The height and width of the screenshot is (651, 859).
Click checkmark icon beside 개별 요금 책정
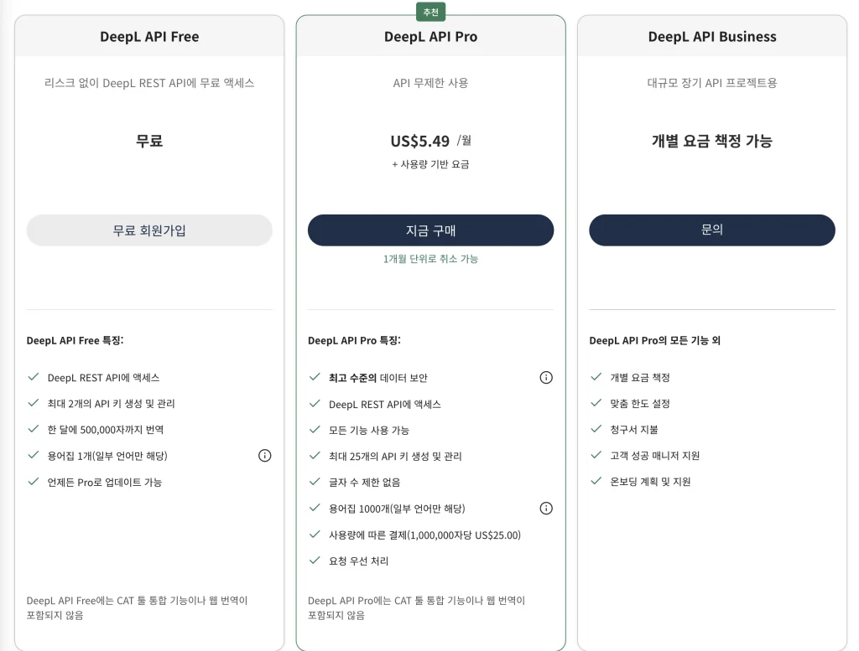[596, 376]
